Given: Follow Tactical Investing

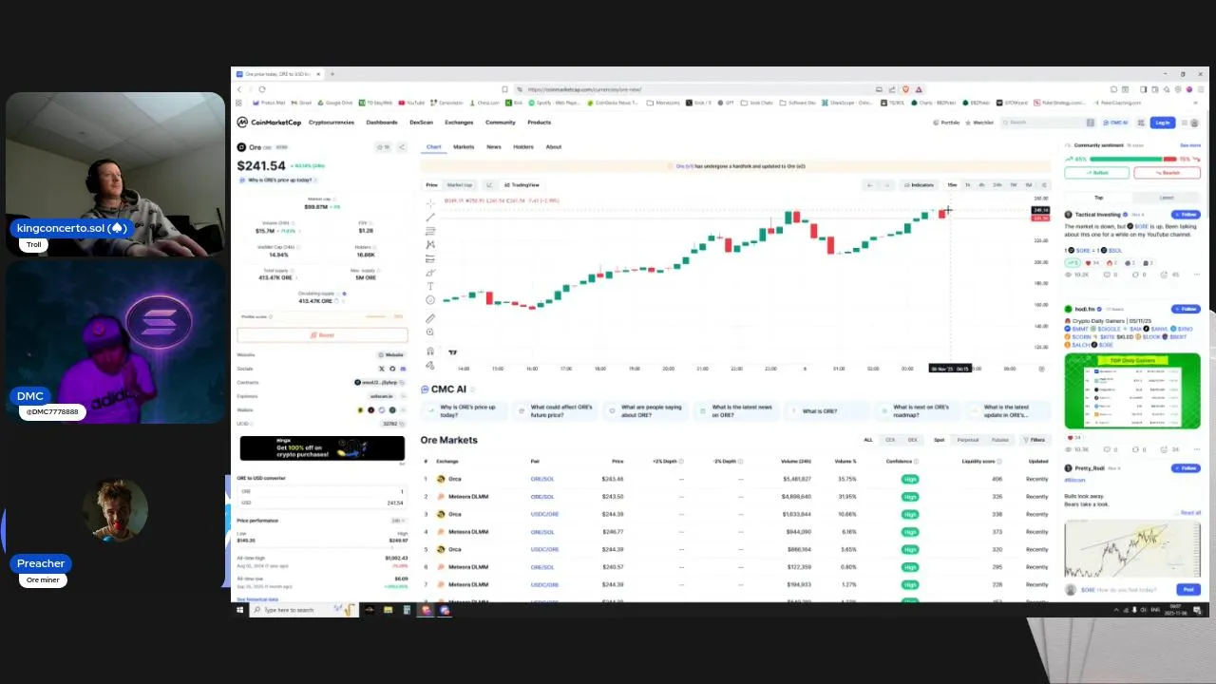Looking at the screenshot, I should coord(1186,215).
